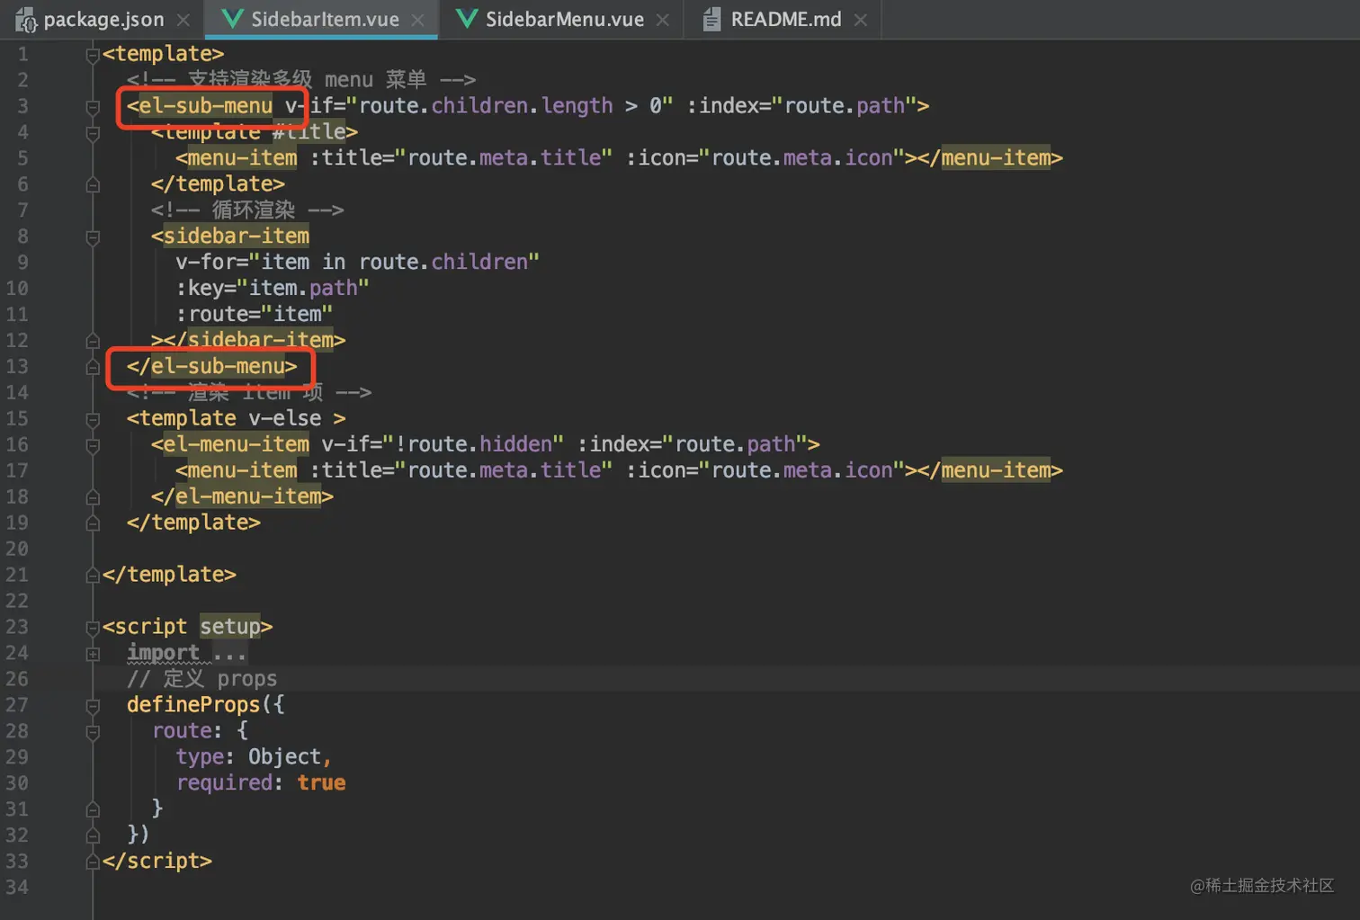Screen dimensions: 1360x920
Task: Click the folded '...' placeholder after import
Action: click(x=229, y=653)
